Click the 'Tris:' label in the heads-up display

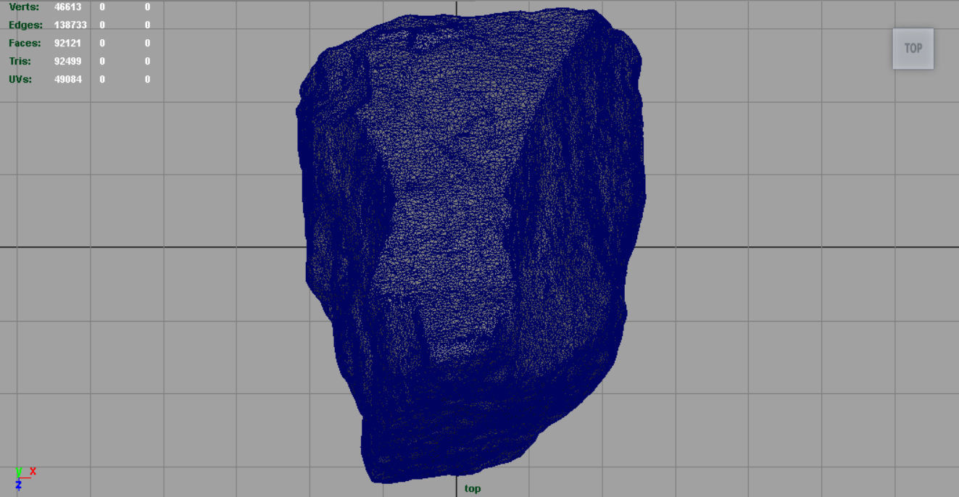pyautogui.click(x=20, y=61)
